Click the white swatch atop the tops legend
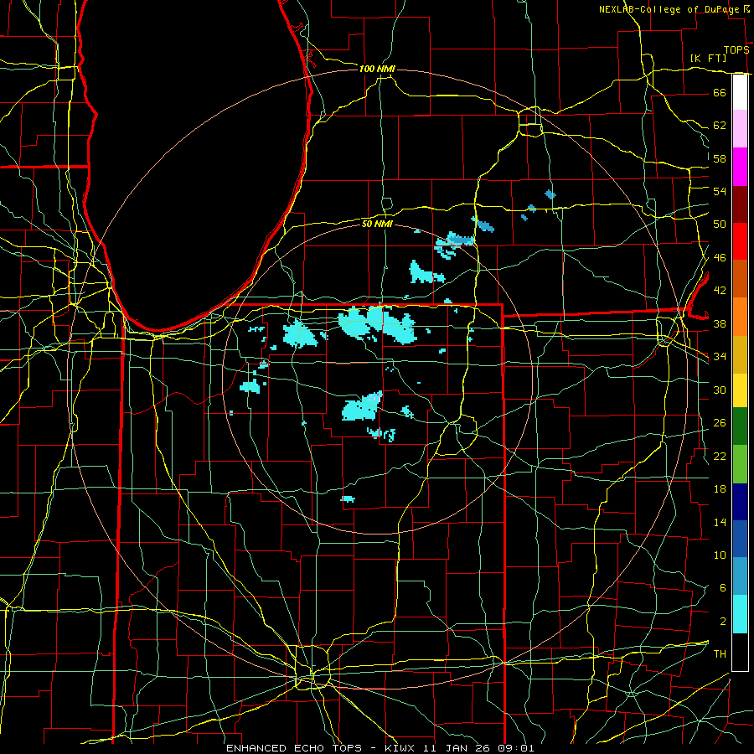 (x=740, y=92)
